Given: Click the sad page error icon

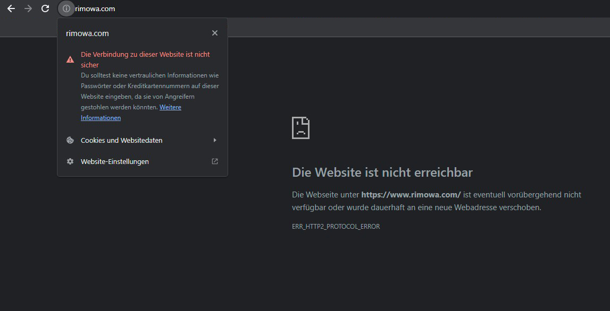Looking at the screenshot, I should pos(300,128).
